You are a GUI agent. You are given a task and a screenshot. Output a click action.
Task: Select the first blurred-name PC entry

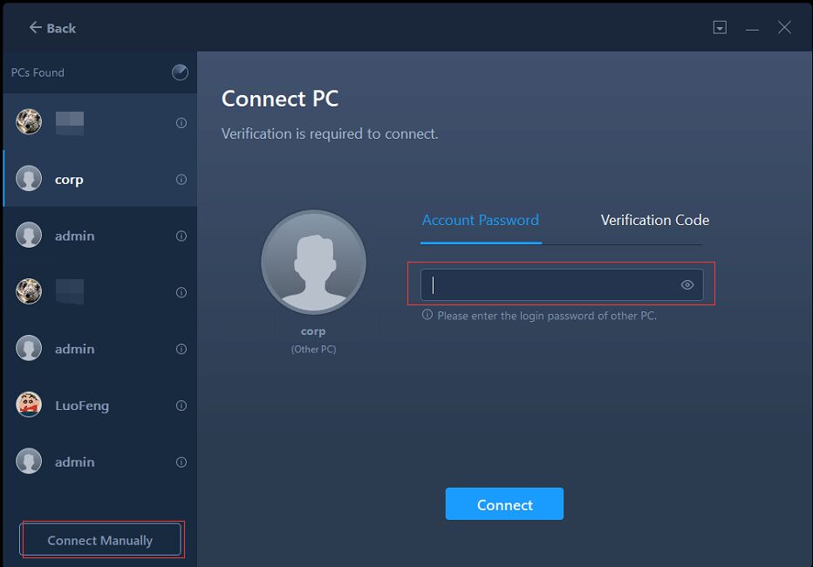pyautogui.click(x=100, y=122)
